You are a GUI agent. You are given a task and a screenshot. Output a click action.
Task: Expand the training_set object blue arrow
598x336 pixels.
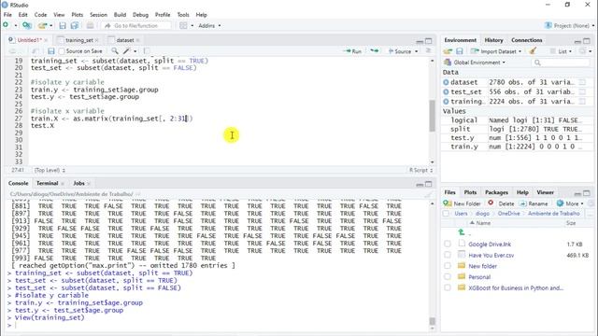point(446,102)
